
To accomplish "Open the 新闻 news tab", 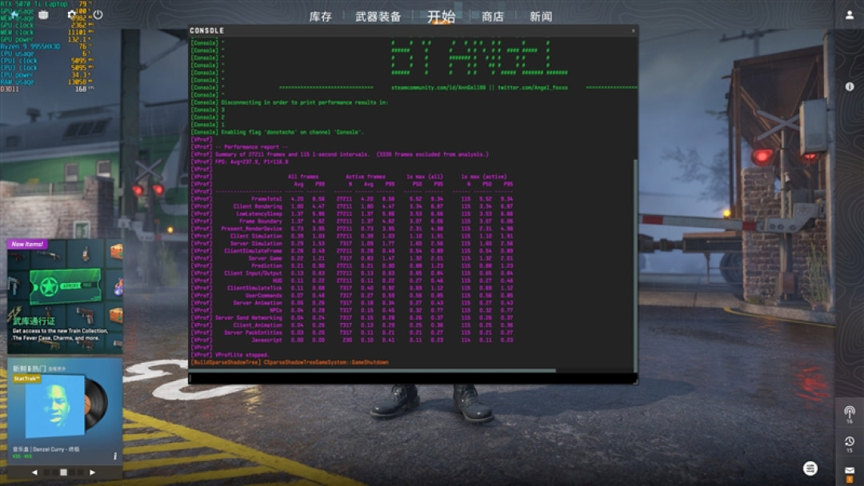I will pos(541,17).
